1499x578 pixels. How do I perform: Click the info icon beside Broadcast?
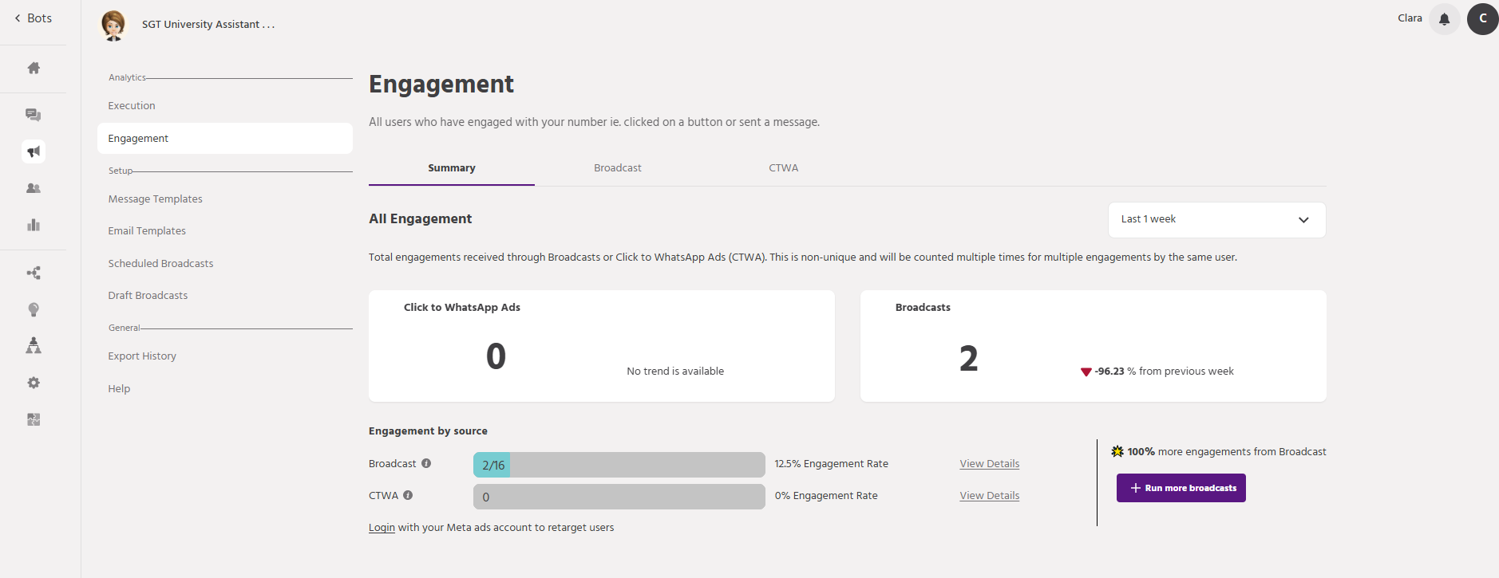[x=426, y=463]
